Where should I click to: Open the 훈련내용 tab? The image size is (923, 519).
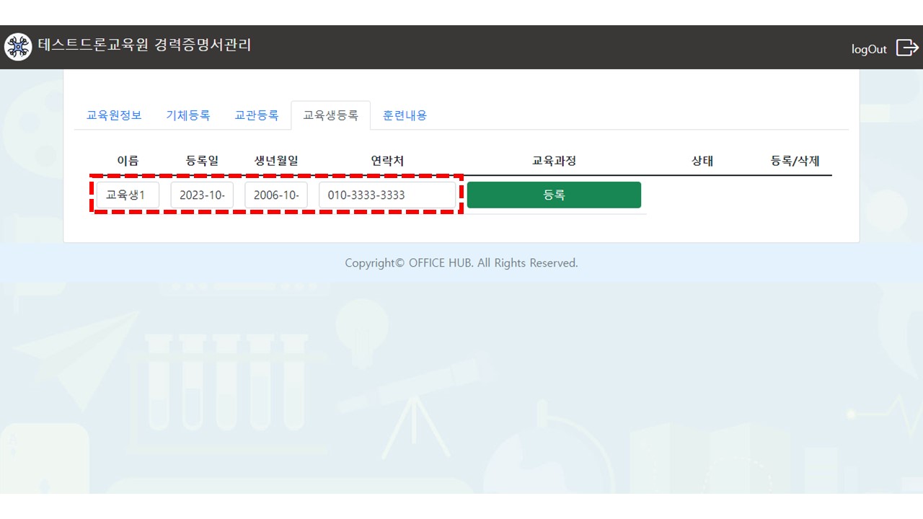(405, 115)
